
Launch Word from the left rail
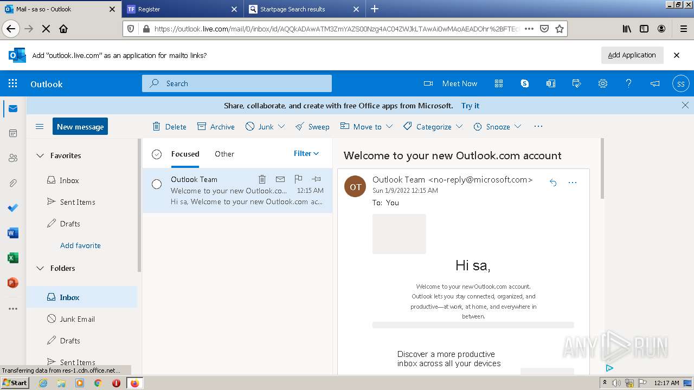click(13, 233)
